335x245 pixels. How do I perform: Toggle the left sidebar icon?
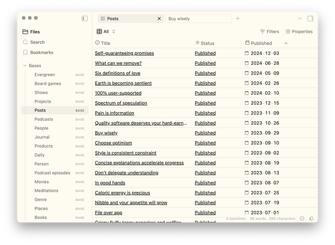click(x=85, y=18)
